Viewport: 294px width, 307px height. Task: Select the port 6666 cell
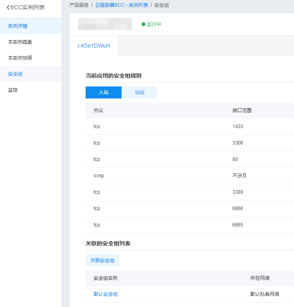[238, 209]
